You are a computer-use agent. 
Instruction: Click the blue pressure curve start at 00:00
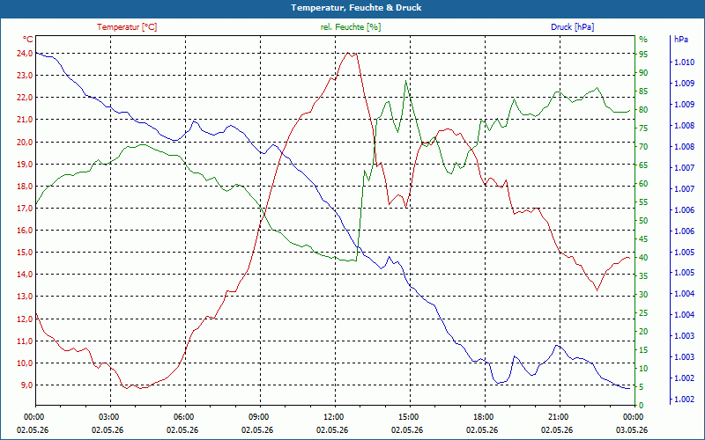[36, 53]
